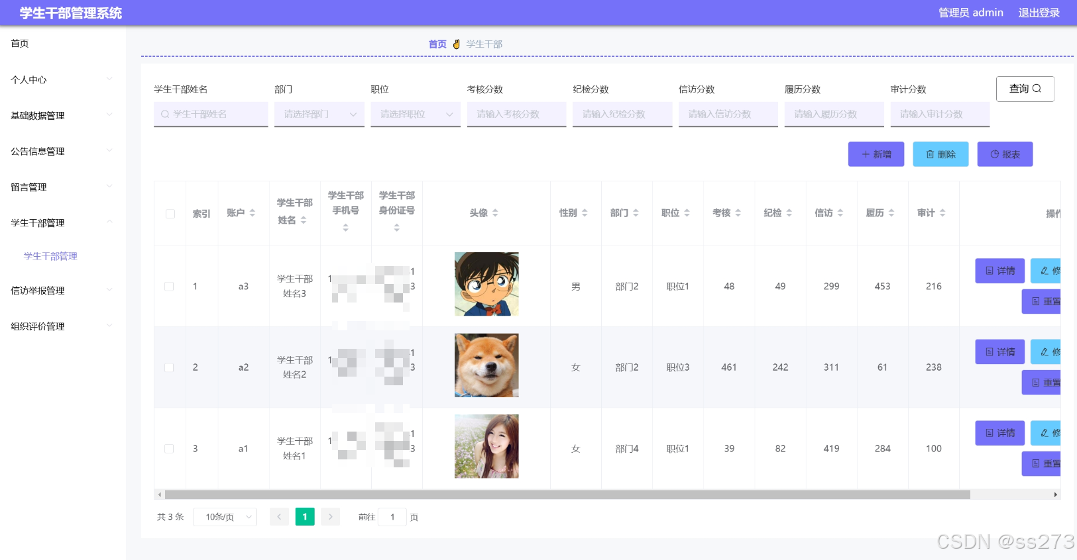Open the 报表 report button
The width and height of the screenshot is (1077, 560).
[x=1005, y=154]
